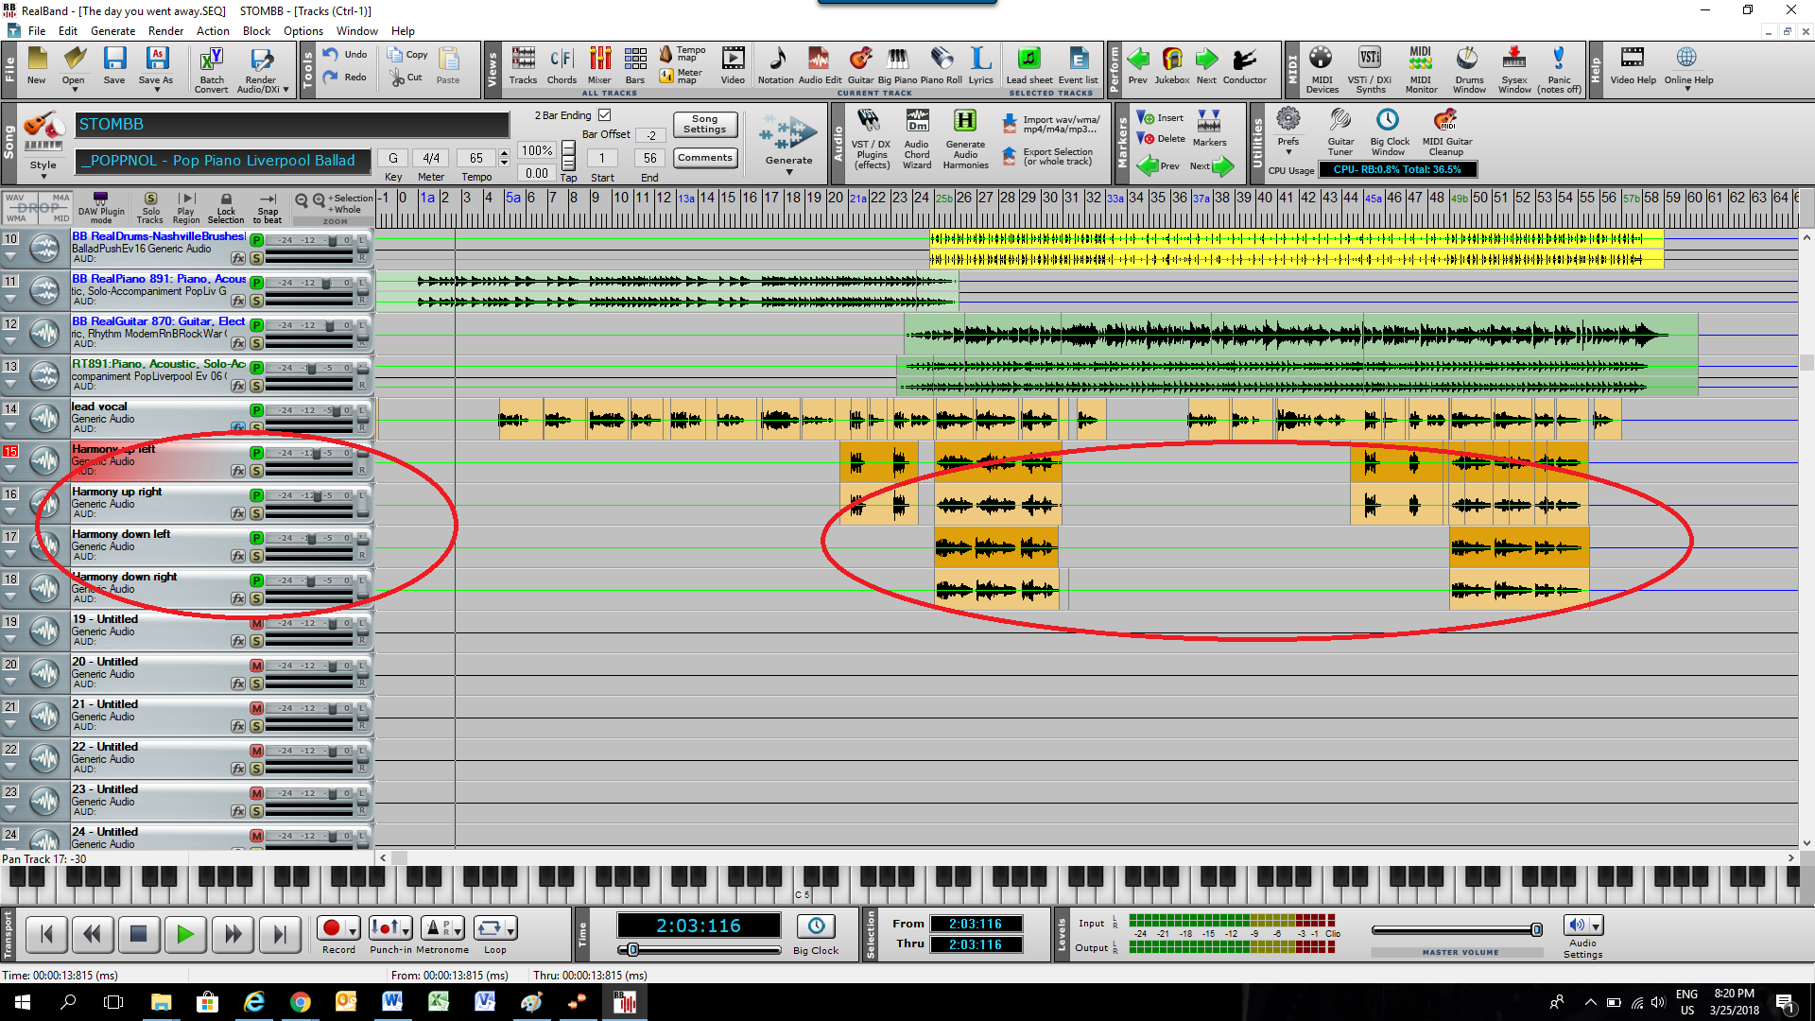Toggle Snap to beat
The height and width of the screenshot is (1021, 1815).
pyautogui.click(x=268, y=208)
